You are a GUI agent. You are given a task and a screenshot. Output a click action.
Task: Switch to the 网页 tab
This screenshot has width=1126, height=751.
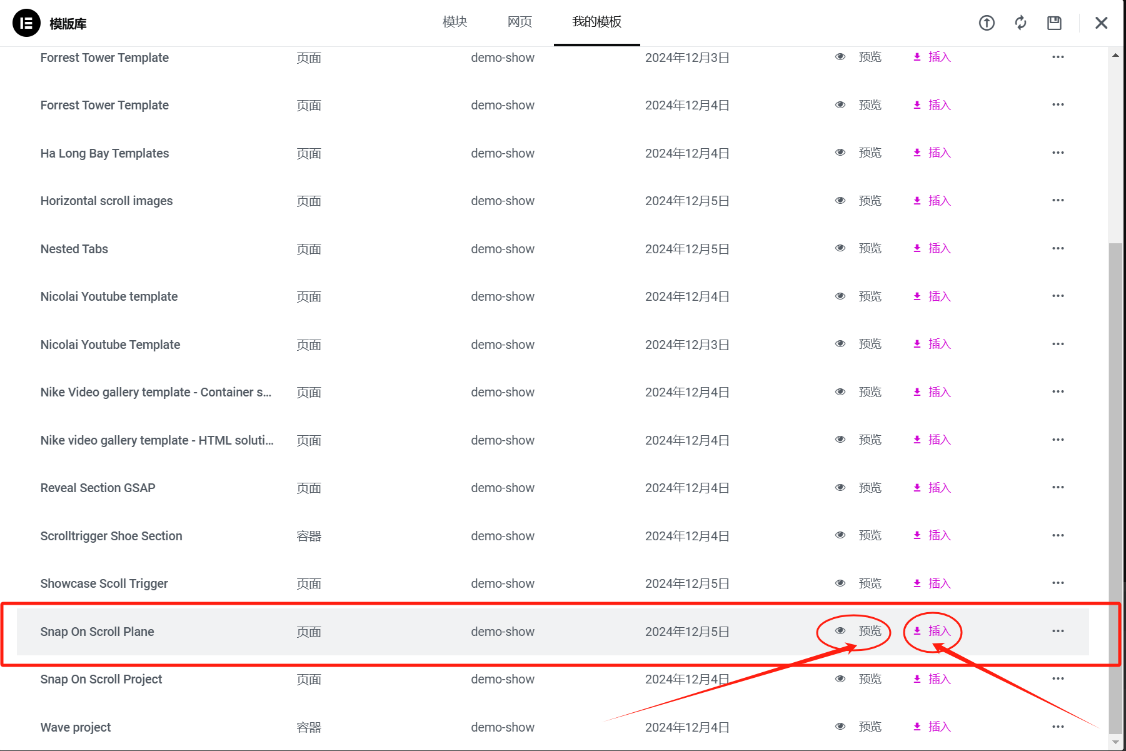519,21
